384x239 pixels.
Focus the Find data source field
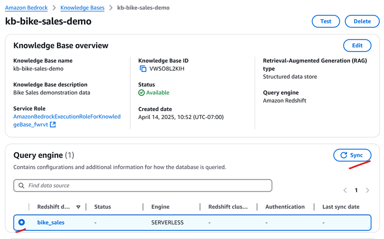point(144,185)
